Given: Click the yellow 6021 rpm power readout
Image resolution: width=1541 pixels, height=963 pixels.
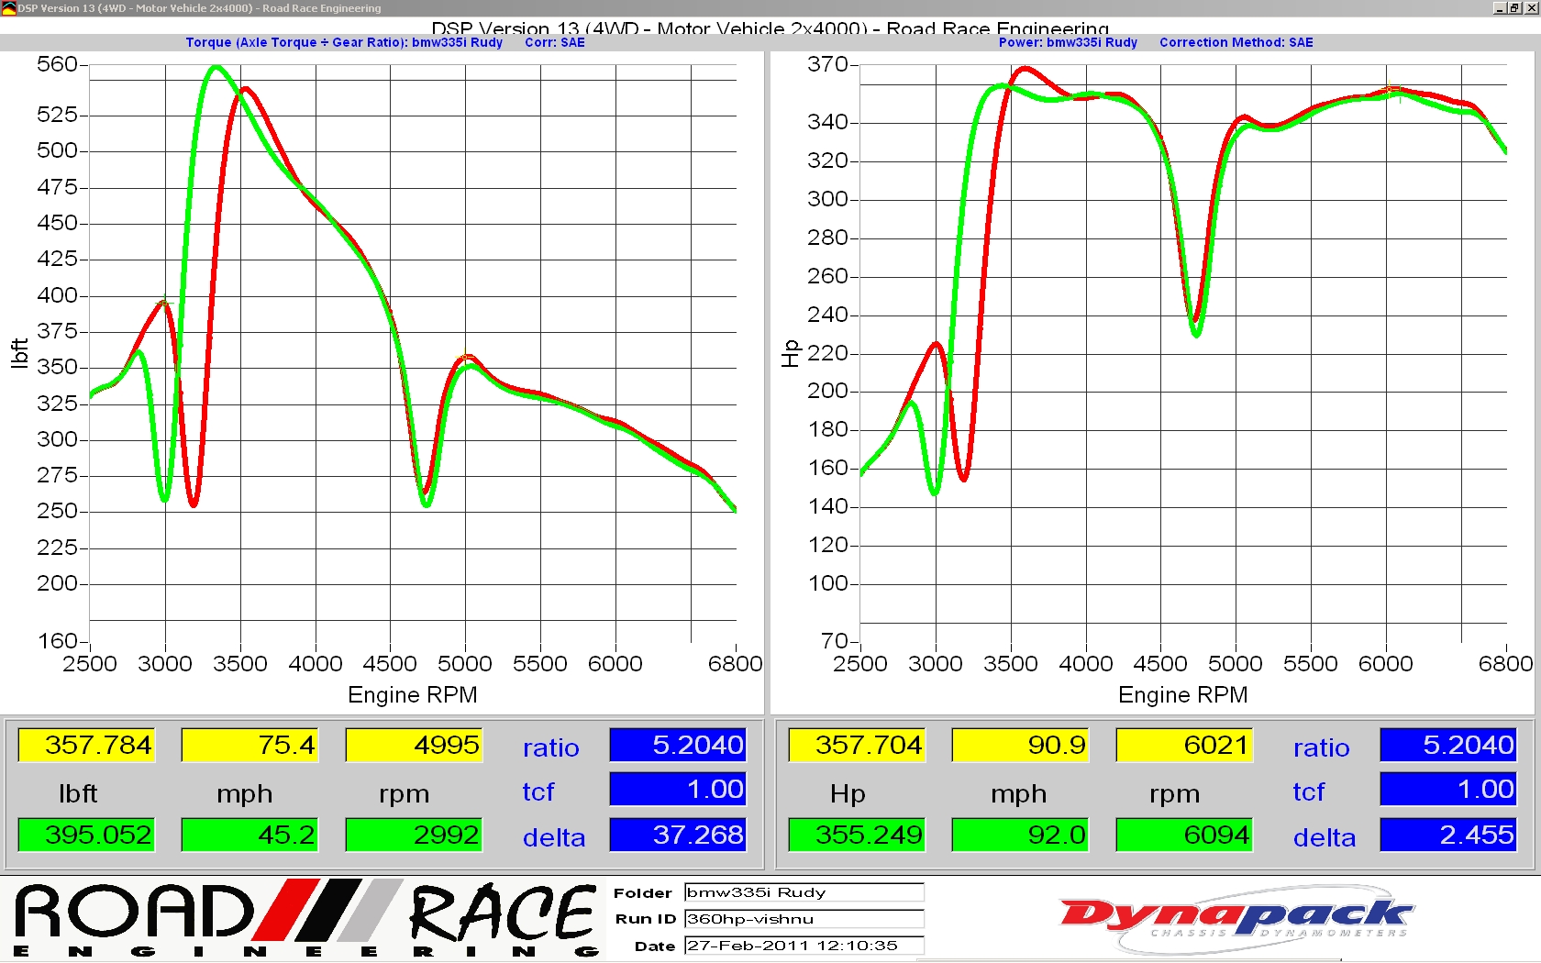Looking at the screenshot, I should 1184,745.
